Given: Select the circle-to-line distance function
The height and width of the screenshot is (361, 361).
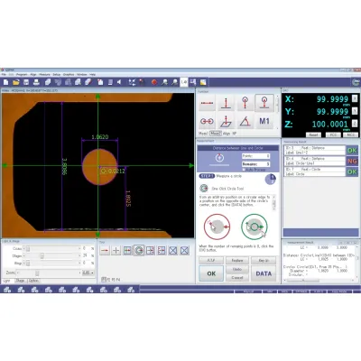Looking at the screenshot, I should click(264, 103).
